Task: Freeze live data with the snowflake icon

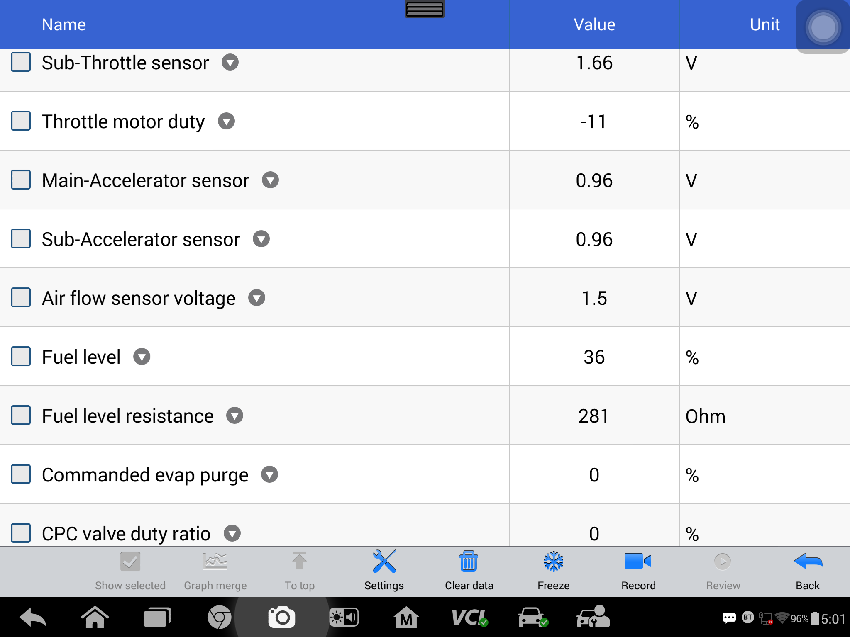Action: pos(554,562)
